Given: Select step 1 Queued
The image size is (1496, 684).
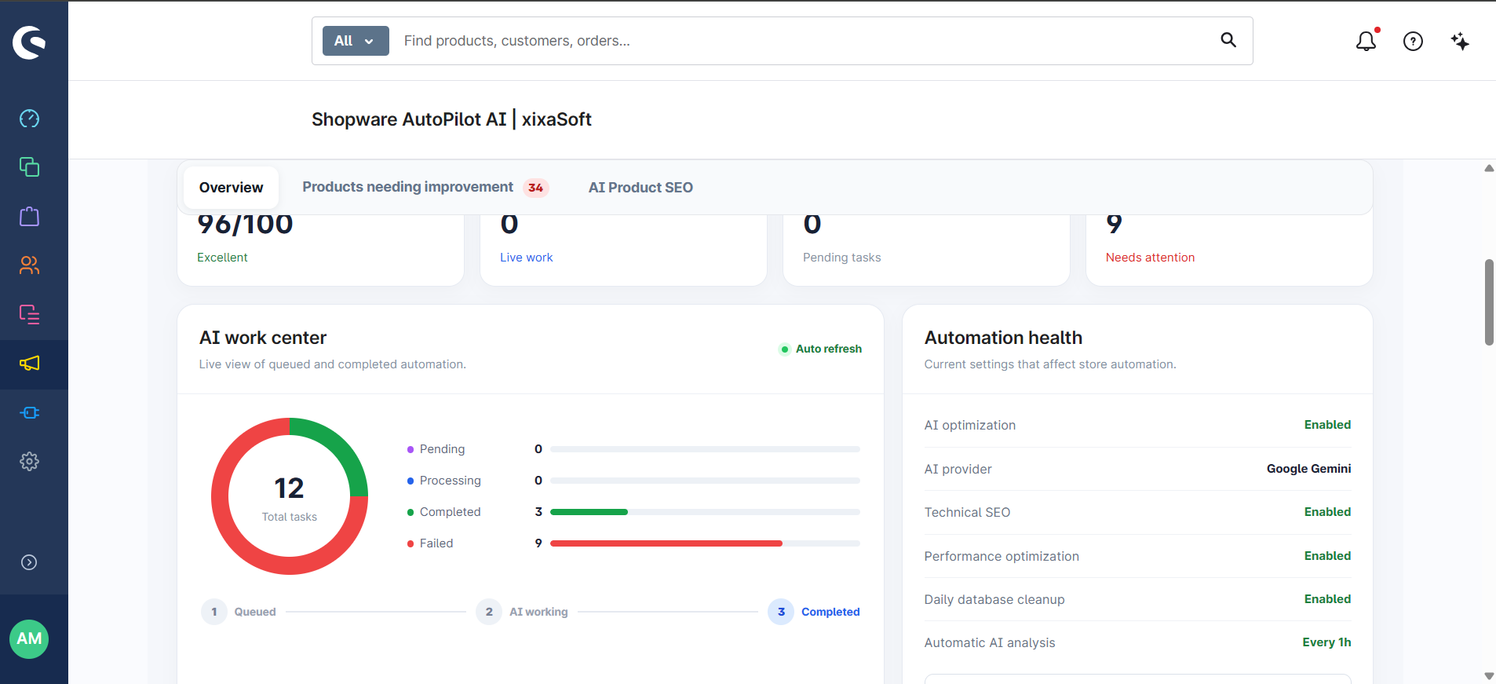Looking at the screenshot, I should click(239, 612).
